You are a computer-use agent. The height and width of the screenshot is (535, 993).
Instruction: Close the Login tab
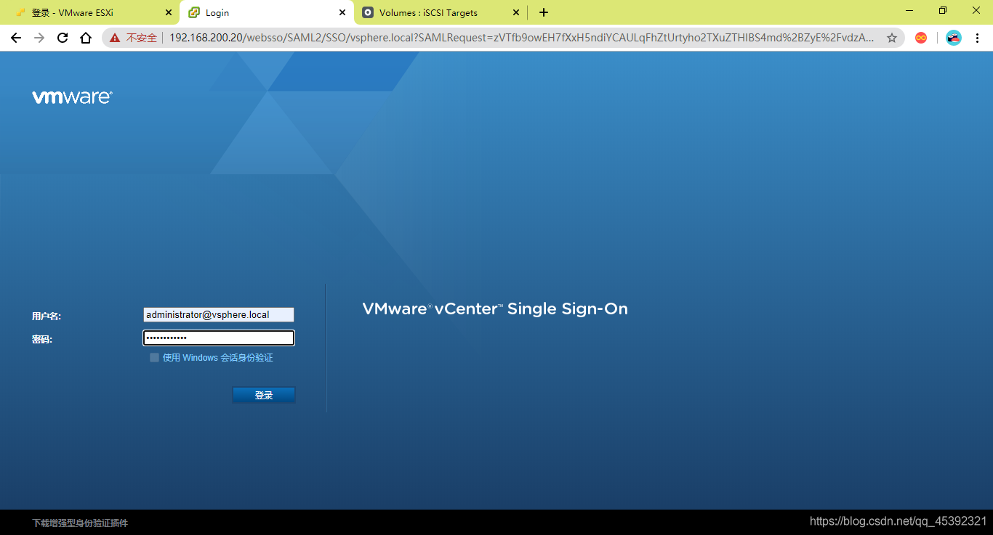point(342,12)
